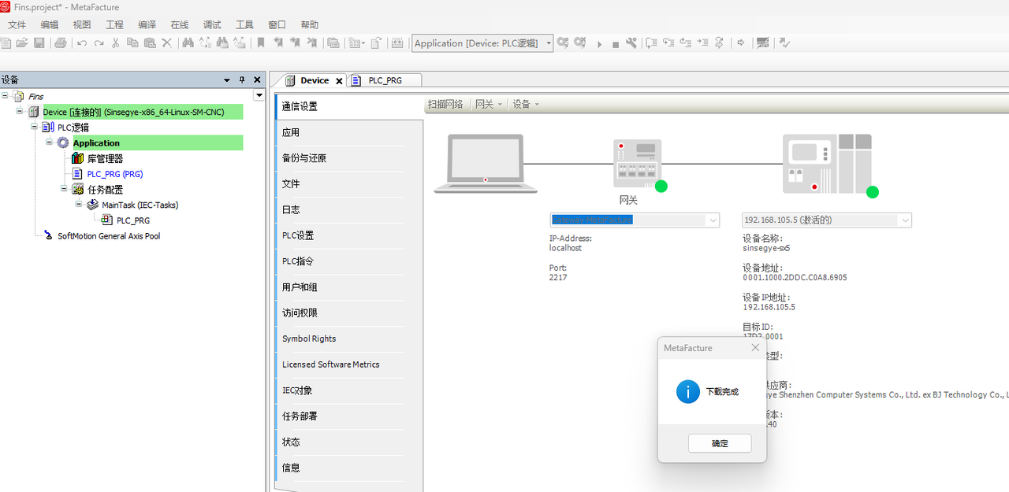
Task: Pin the 设备 panel
Action: pos(242,80)
